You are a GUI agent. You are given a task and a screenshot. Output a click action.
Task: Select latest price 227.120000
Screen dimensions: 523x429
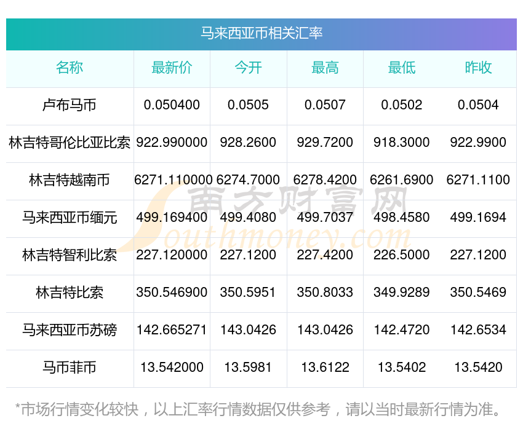tap(172, 255)
